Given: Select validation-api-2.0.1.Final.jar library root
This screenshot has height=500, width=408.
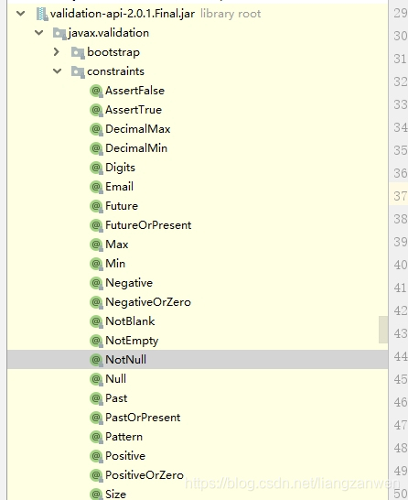Looking at the screenshot, I should [156, 14].
